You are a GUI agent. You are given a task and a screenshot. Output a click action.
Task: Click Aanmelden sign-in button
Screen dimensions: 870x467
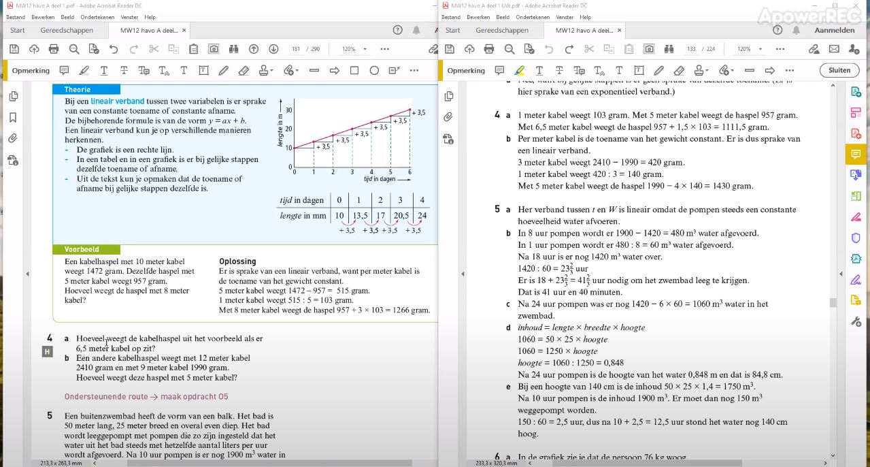(x=835, y=30)
